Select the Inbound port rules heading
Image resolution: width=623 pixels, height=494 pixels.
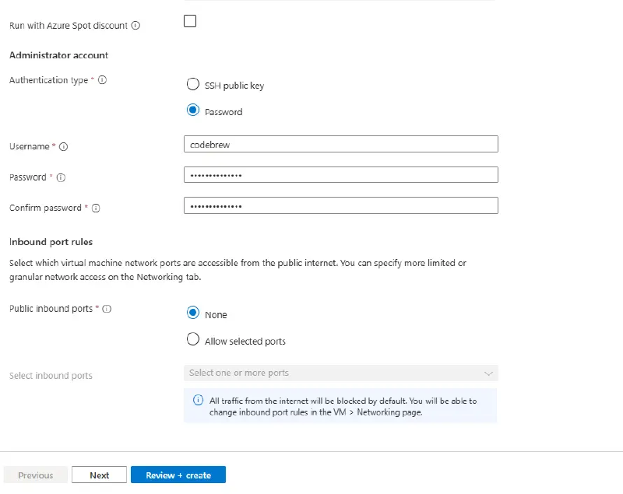[51, 242]
